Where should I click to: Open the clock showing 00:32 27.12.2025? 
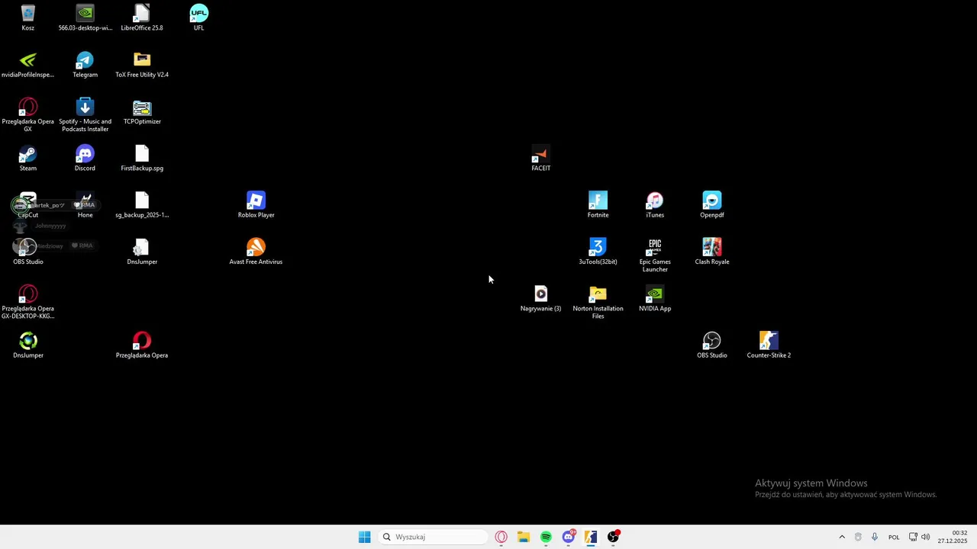[x=953, y=537]
